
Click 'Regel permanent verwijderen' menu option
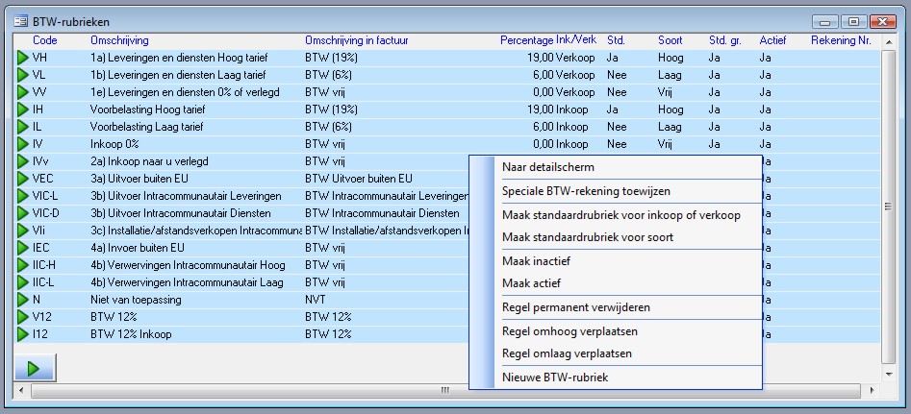pos(576,307)
